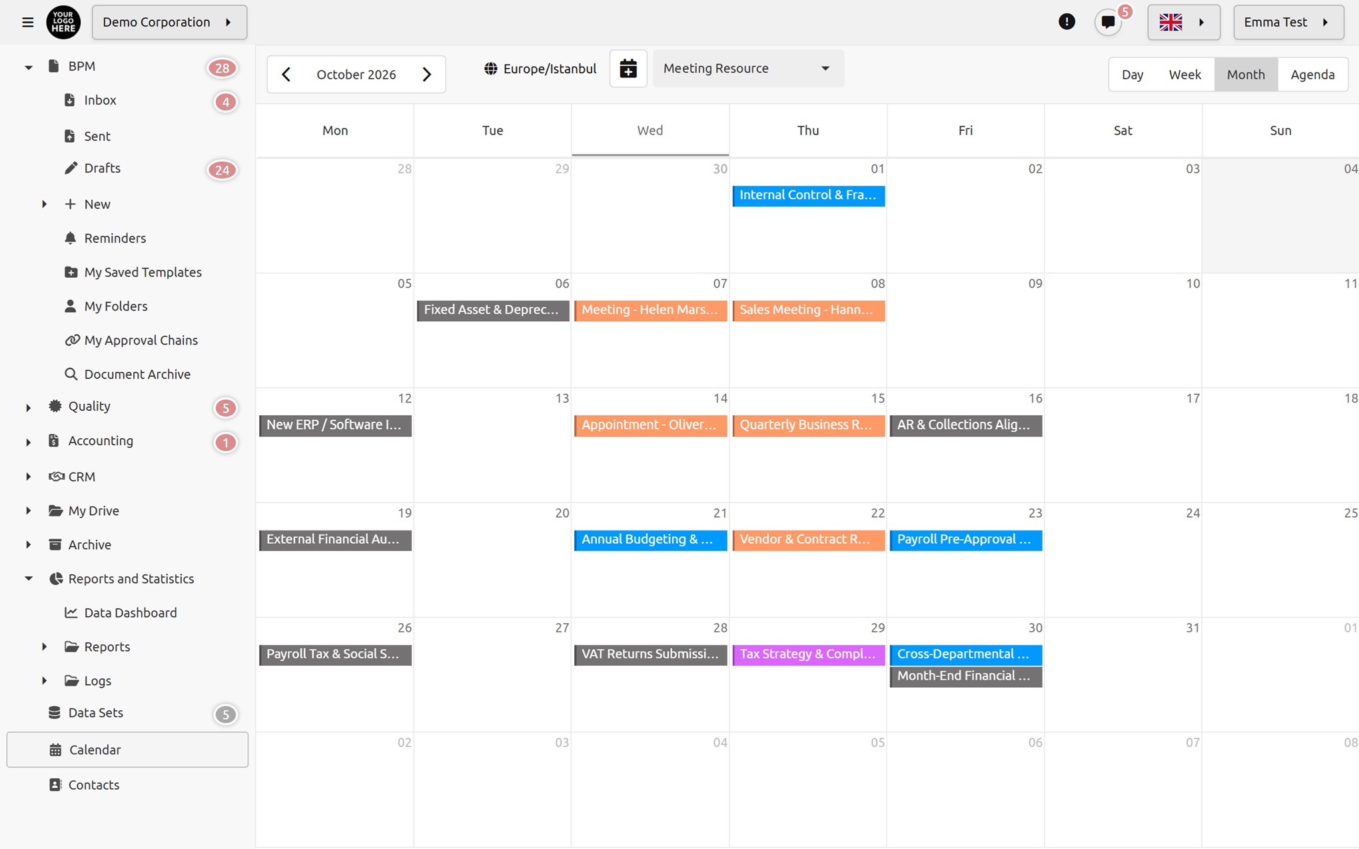
Task: Open the Emma Test user menu
Action: pyautogui.click(x=1288, y=22)
